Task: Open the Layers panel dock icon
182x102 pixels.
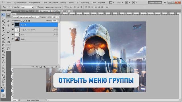Action: point(8,15)
